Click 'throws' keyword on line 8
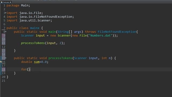The image size is (172, 97). tap(90, 32)
